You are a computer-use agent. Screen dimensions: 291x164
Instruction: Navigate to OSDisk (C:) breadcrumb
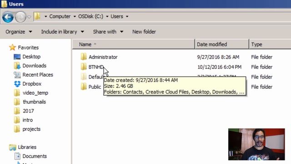tap(90, 16)
